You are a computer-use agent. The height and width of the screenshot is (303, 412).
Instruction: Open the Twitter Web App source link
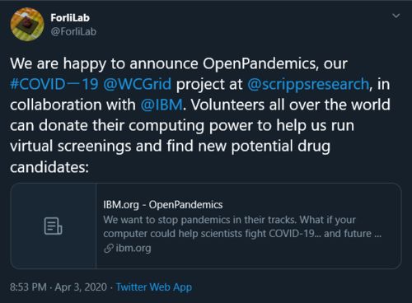point(154,287)
